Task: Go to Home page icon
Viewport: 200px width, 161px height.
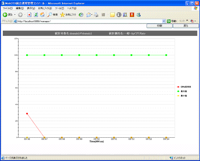Action: click(42, 14)
